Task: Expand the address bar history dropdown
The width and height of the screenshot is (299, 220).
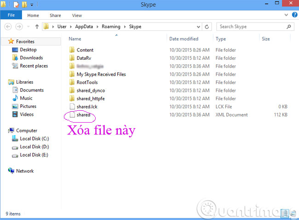Action: [x=198, y=27]
